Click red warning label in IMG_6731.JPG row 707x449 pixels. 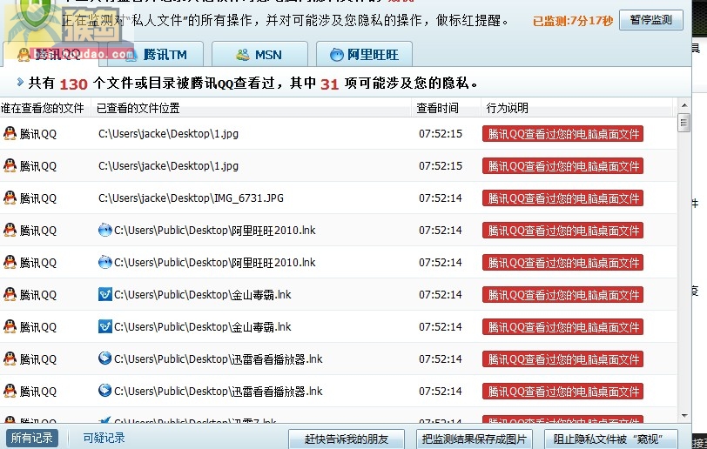(x=562, y=198)
